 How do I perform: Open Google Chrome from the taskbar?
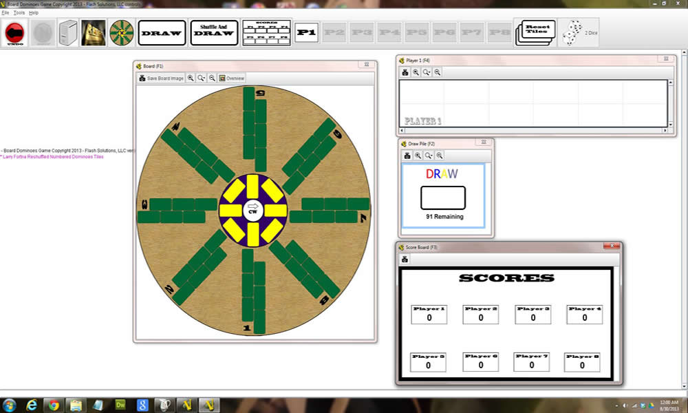(x=52, y=404)
